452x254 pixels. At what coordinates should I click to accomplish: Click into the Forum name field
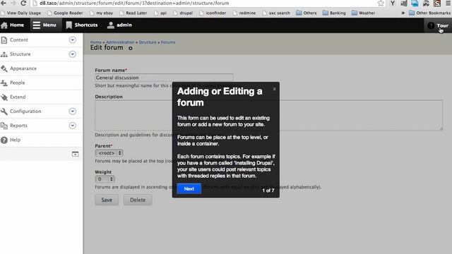click(x=164, y=78)
